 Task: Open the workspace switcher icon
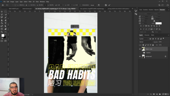coord(163,5)
